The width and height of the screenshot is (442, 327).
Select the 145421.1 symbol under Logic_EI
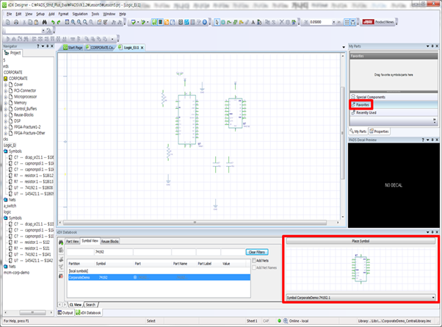(x=31, y=194)
